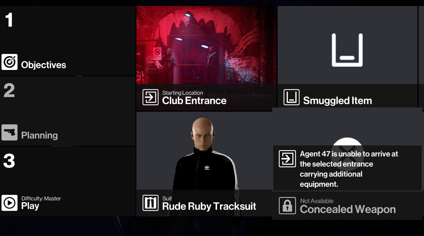Click the Smuggled Item small bracket icon

tap(291, 97)
